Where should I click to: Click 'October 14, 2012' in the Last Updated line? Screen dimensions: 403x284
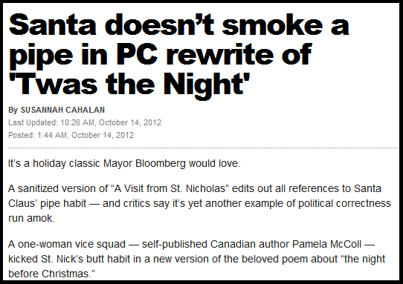[x=130, y=122]
